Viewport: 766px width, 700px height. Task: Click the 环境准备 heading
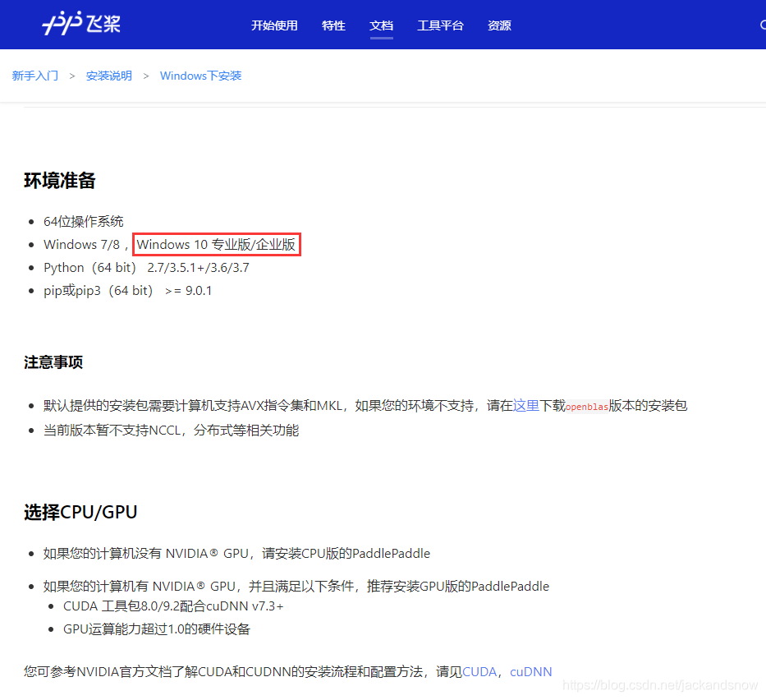(x=60, y=181)
